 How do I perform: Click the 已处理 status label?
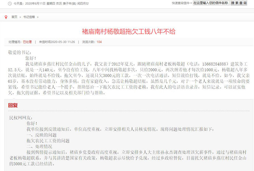[27, 42]
